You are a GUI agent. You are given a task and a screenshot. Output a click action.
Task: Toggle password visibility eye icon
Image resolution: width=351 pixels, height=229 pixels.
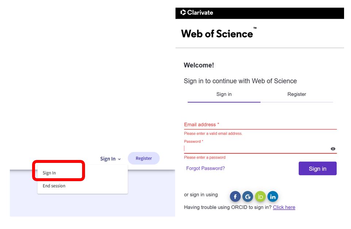(x=333, y=149)
